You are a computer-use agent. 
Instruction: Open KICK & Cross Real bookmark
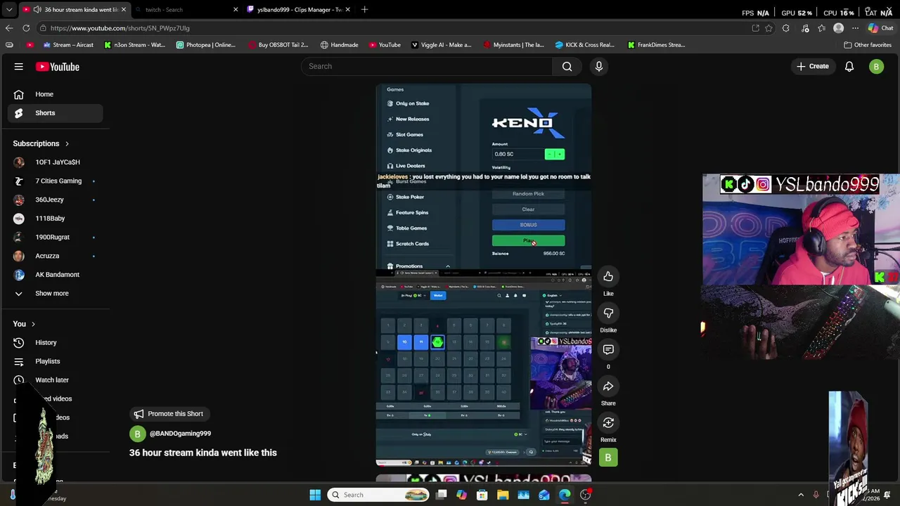[584, 45]
